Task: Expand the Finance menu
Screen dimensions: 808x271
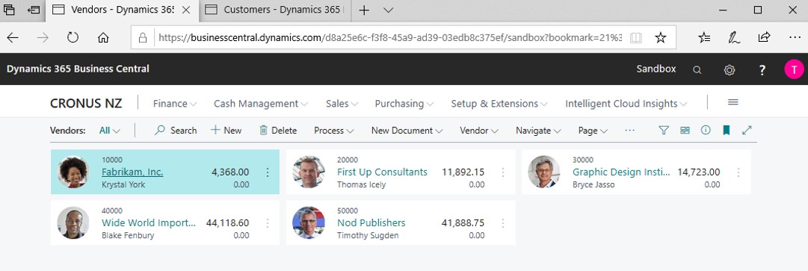Action: point(175,103)
